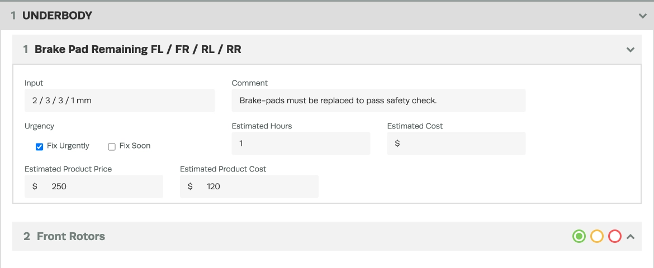Screen dimensions: 654x268
Task: Click the Fix Soon label text
Action: point(135,146)
